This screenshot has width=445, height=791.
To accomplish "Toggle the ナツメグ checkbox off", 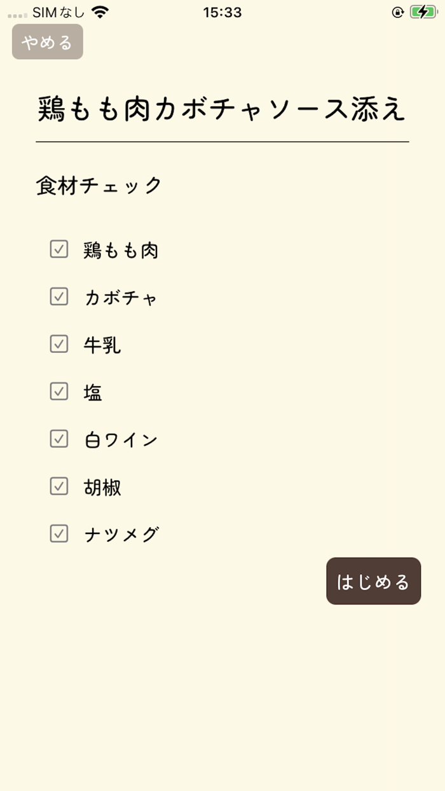I will (x=59, y=533).
